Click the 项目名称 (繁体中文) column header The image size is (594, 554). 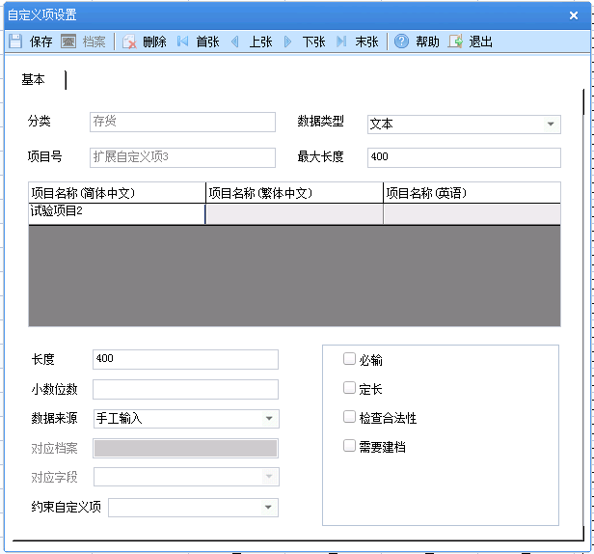pos(294,192)
